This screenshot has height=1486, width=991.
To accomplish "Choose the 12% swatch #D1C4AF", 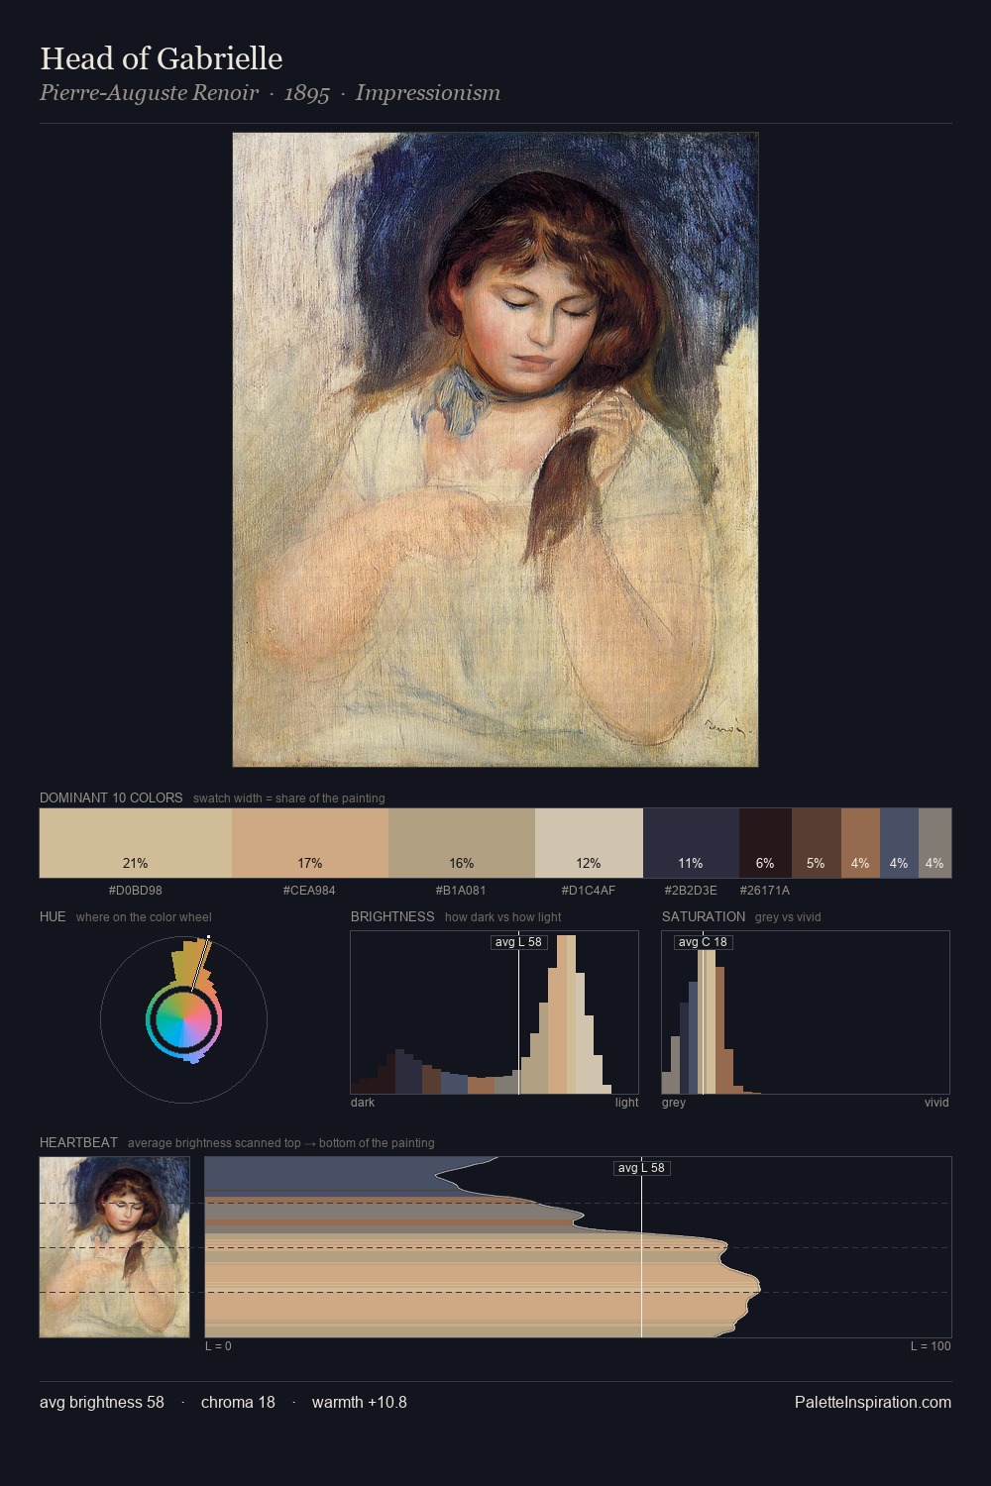I will coord(589,843).
